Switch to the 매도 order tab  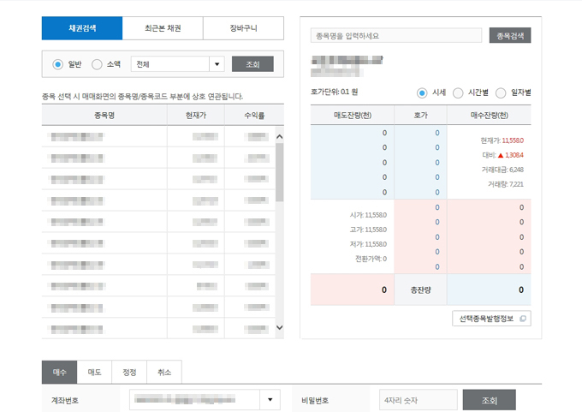coord(94,373)
